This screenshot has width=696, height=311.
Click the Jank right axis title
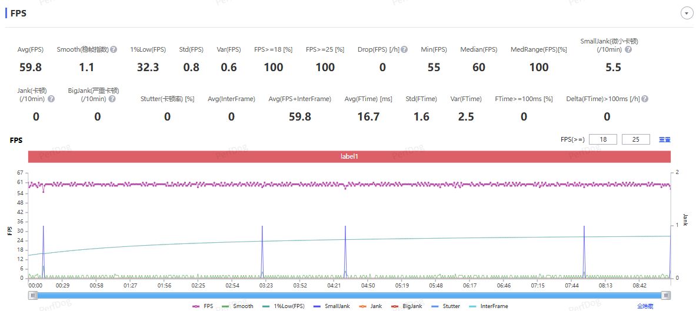point(685,220)
